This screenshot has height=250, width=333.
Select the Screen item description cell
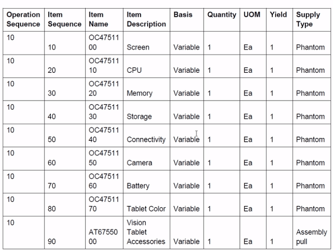pyautogui.click(x=138, y=47)
